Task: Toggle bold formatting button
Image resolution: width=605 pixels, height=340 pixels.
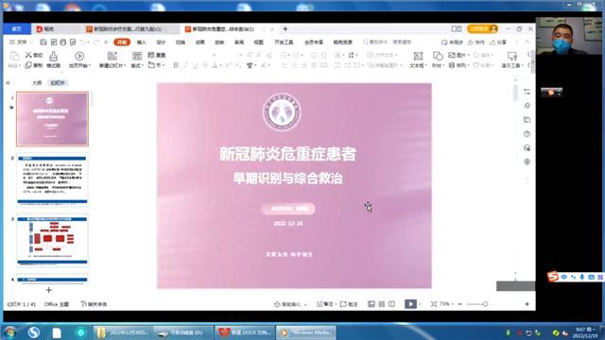Action: pyautogui.click(x=176, y=65)
